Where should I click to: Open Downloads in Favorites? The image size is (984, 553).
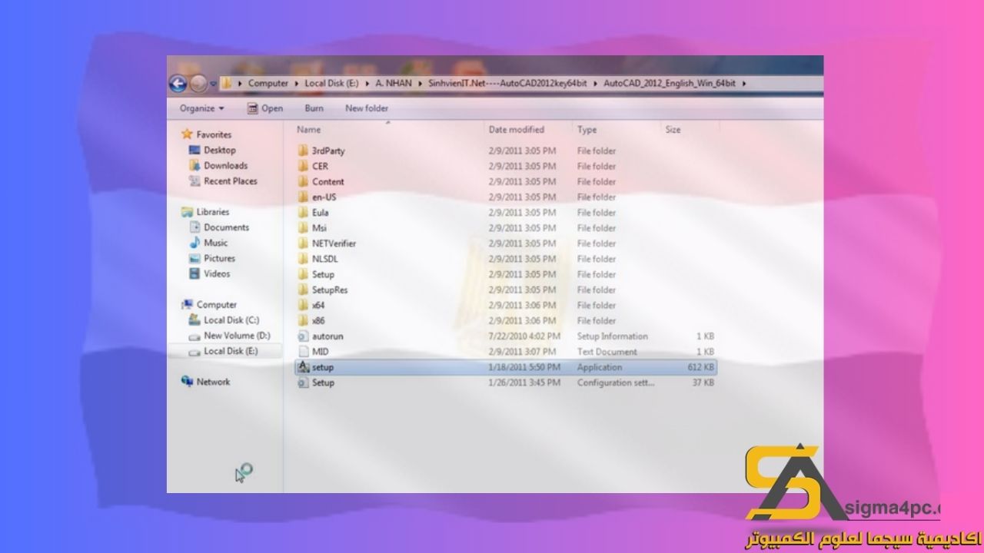pos(225,165)
